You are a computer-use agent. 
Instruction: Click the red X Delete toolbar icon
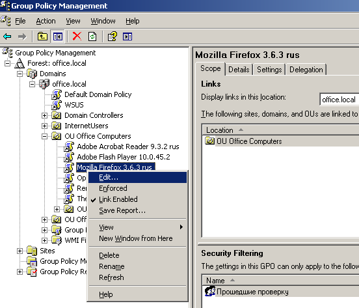click(77, 36)
